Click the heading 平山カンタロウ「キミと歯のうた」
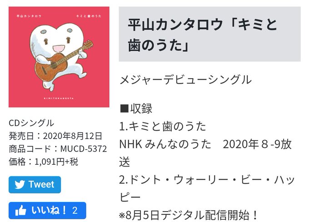 click(x=203, y=35)
